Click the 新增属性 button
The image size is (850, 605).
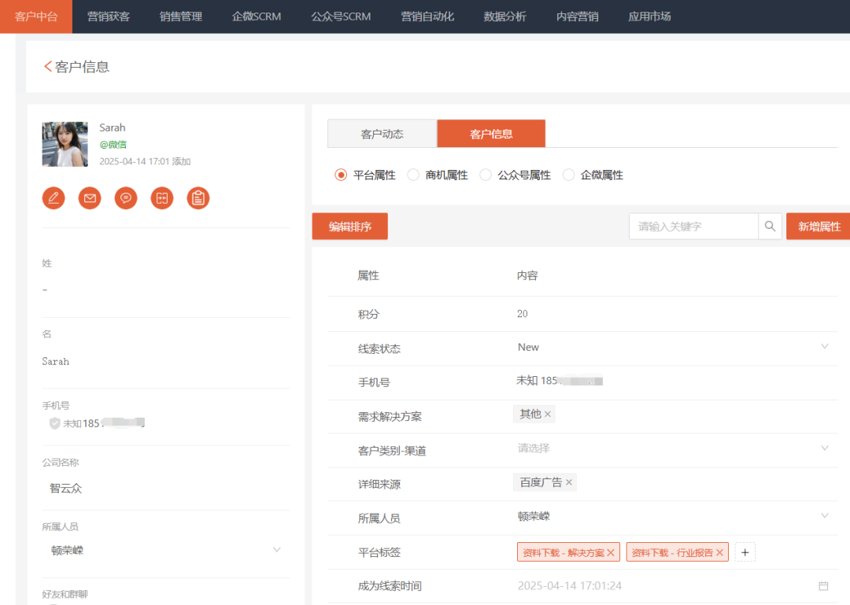(819, 227)
